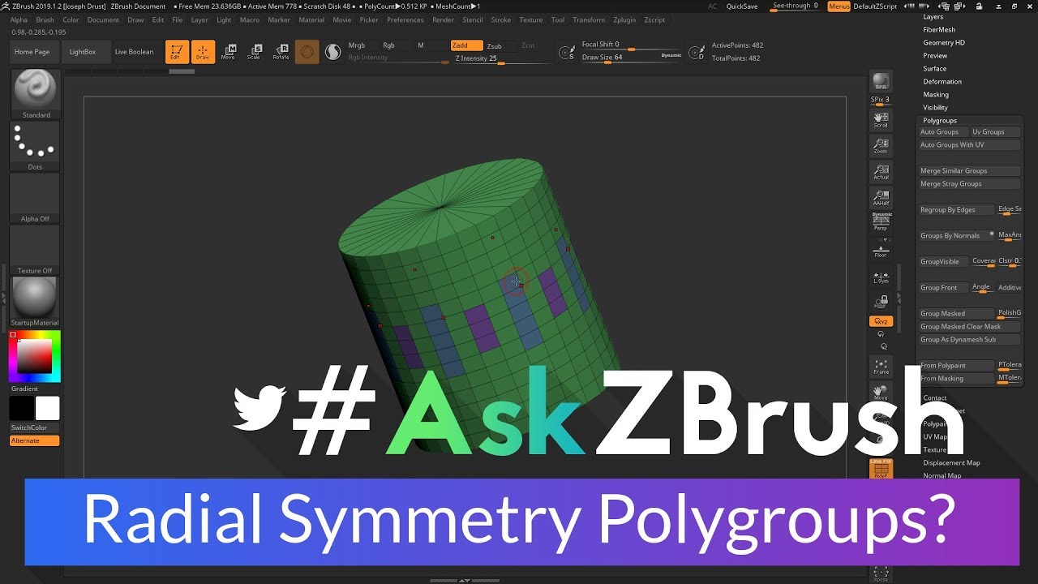
Task: Select the white main color swatch
Action: click(48, 408)
